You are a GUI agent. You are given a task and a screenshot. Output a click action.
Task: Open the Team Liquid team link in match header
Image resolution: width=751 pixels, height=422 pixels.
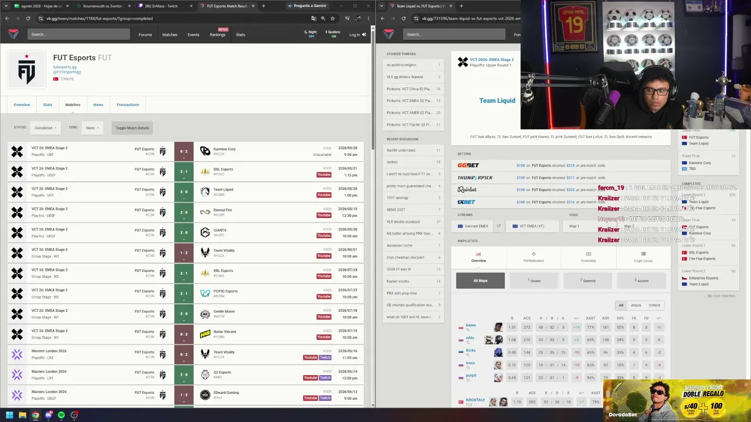pos(497,101)
